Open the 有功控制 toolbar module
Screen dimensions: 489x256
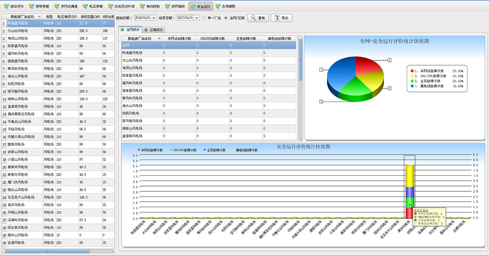coord(150,7)
